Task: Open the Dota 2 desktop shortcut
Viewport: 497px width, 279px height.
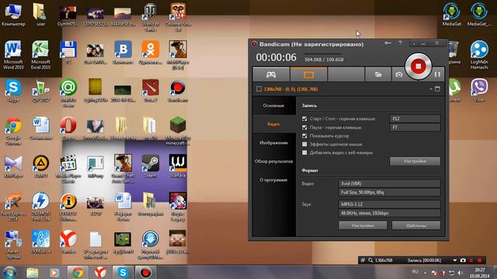Action: 150,91
